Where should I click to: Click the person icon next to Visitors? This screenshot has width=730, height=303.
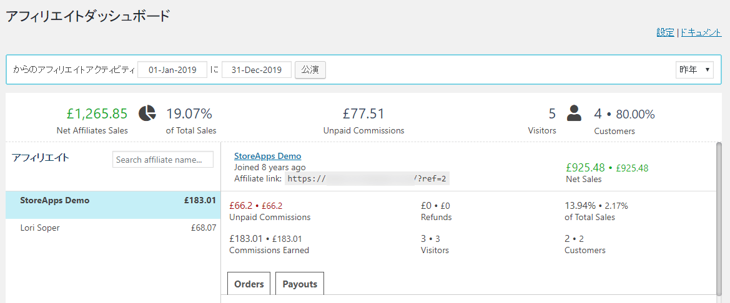tap(574, 113)
